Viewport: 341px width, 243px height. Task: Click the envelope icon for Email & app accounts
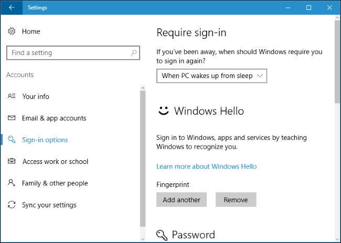(12, 118)
